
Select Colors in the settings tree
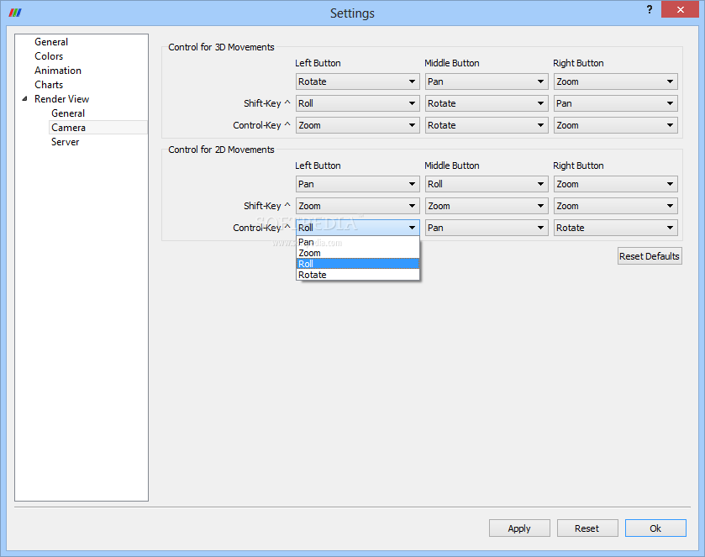pyautogui.click(x=49, y=56)
